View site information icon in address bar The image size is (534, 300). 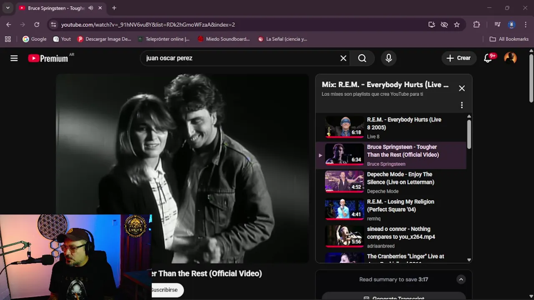[53, 25]
